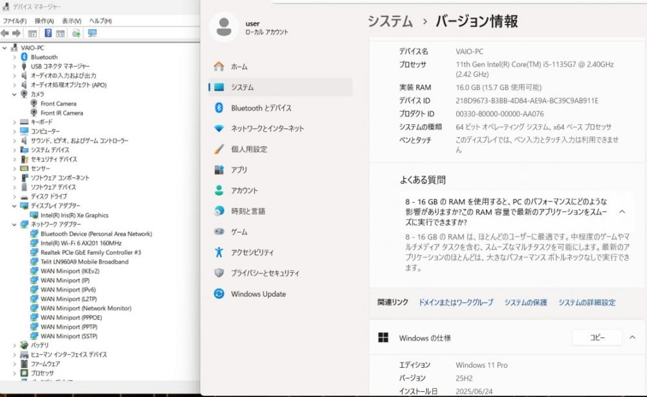Click the Windows Update refresh icon
Viewport: 647px width, 397px height.
tap(219, 294)
